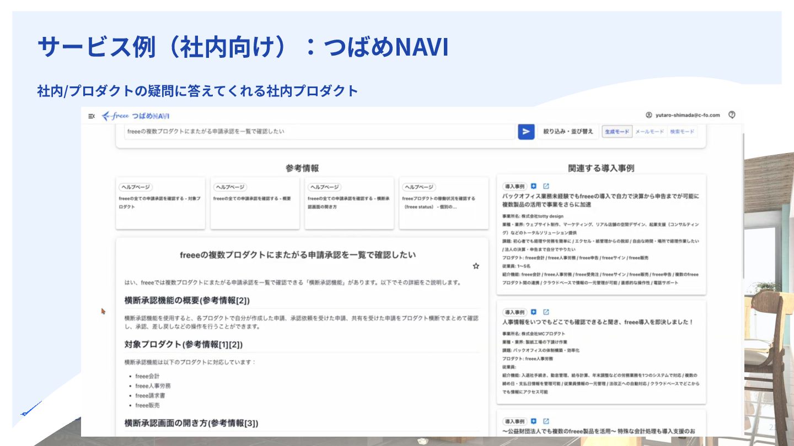Click answer title 申請承認を一覧で確認したい

pos(298,255)
